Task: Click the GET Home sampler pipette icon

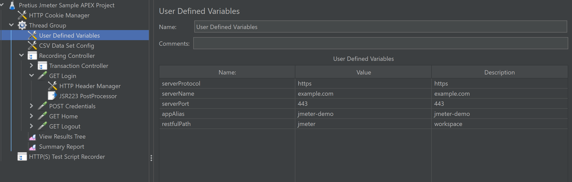Action: [x=42, y=116]
